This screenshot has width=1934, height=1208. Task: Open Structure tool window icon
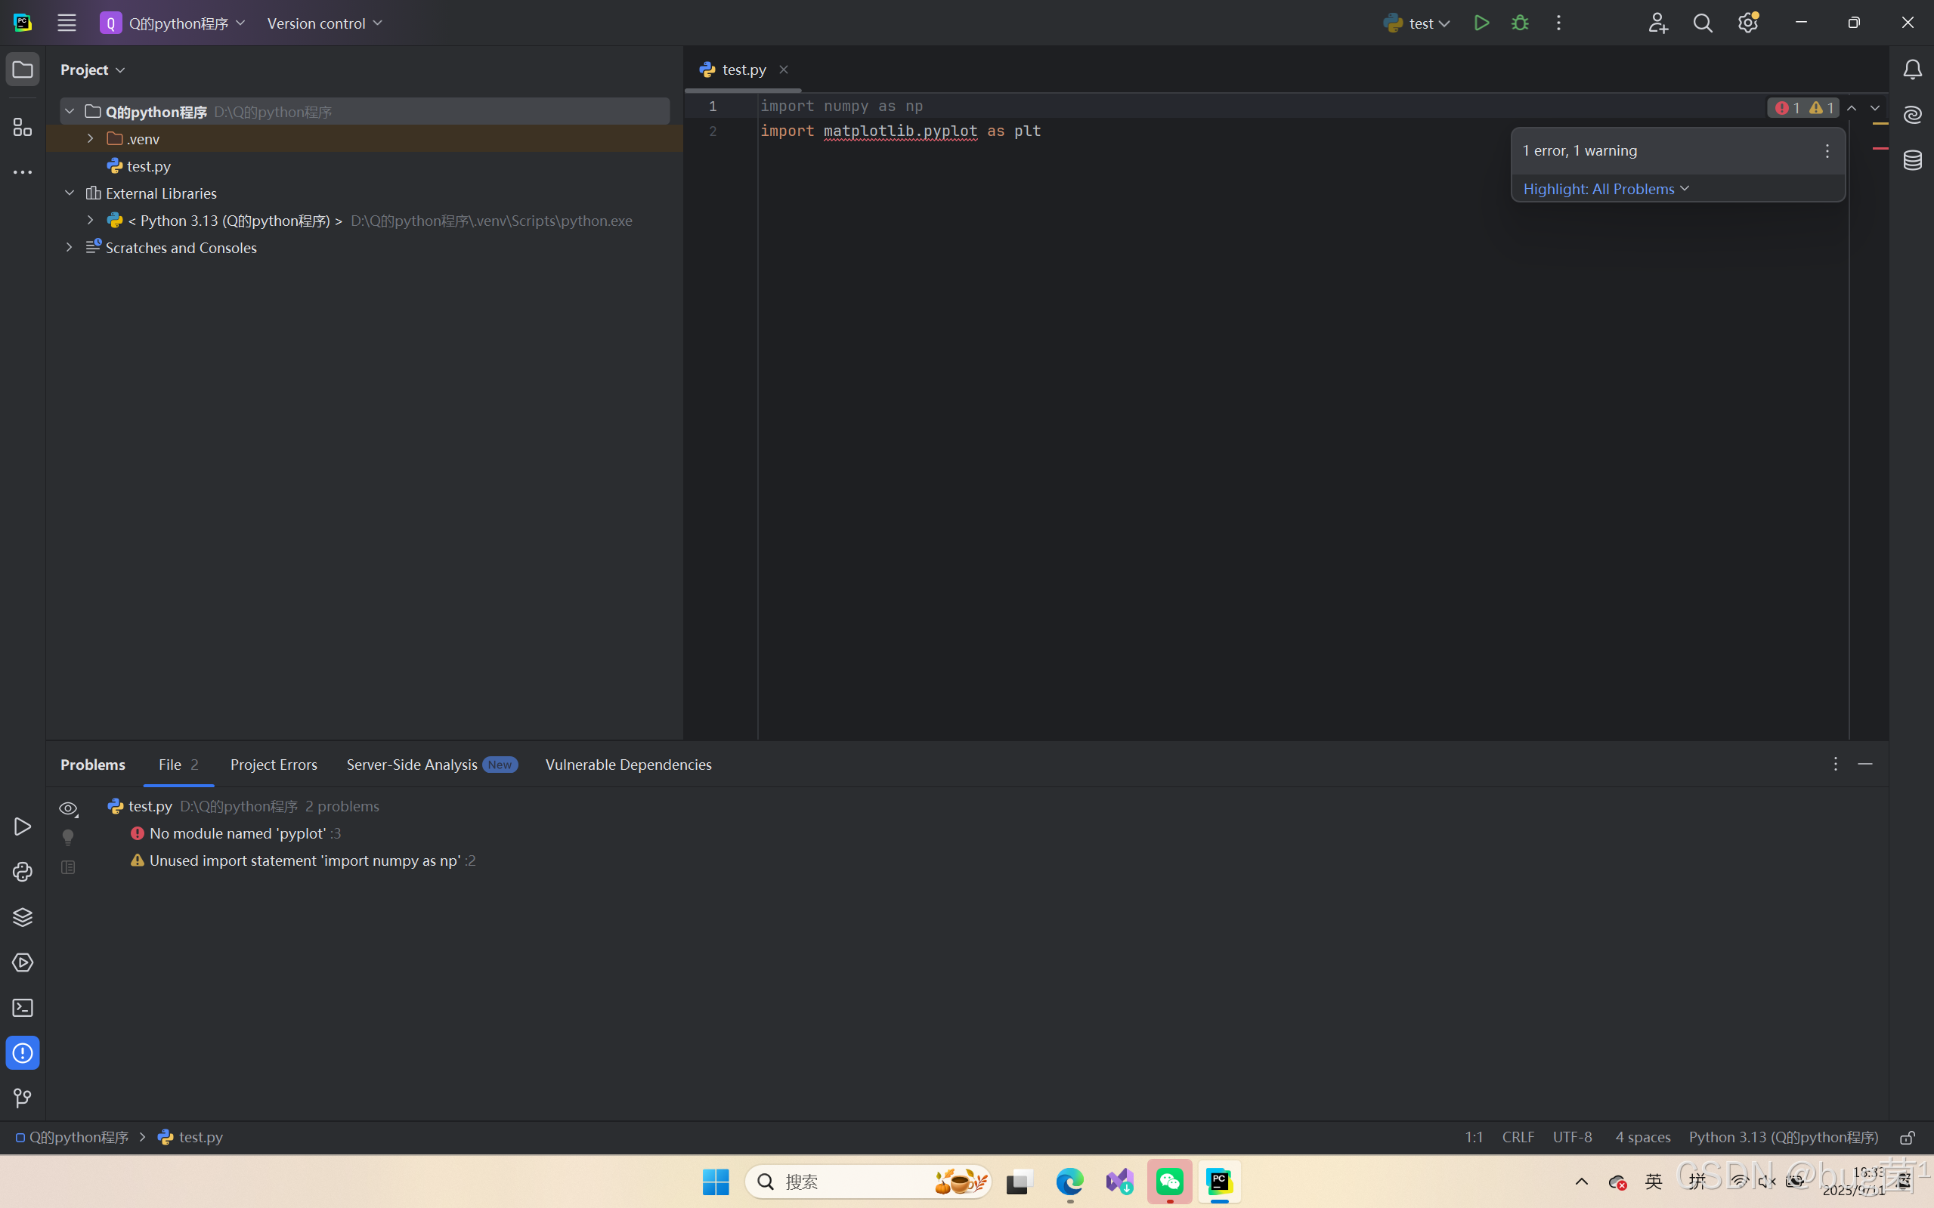click(23, 127)
